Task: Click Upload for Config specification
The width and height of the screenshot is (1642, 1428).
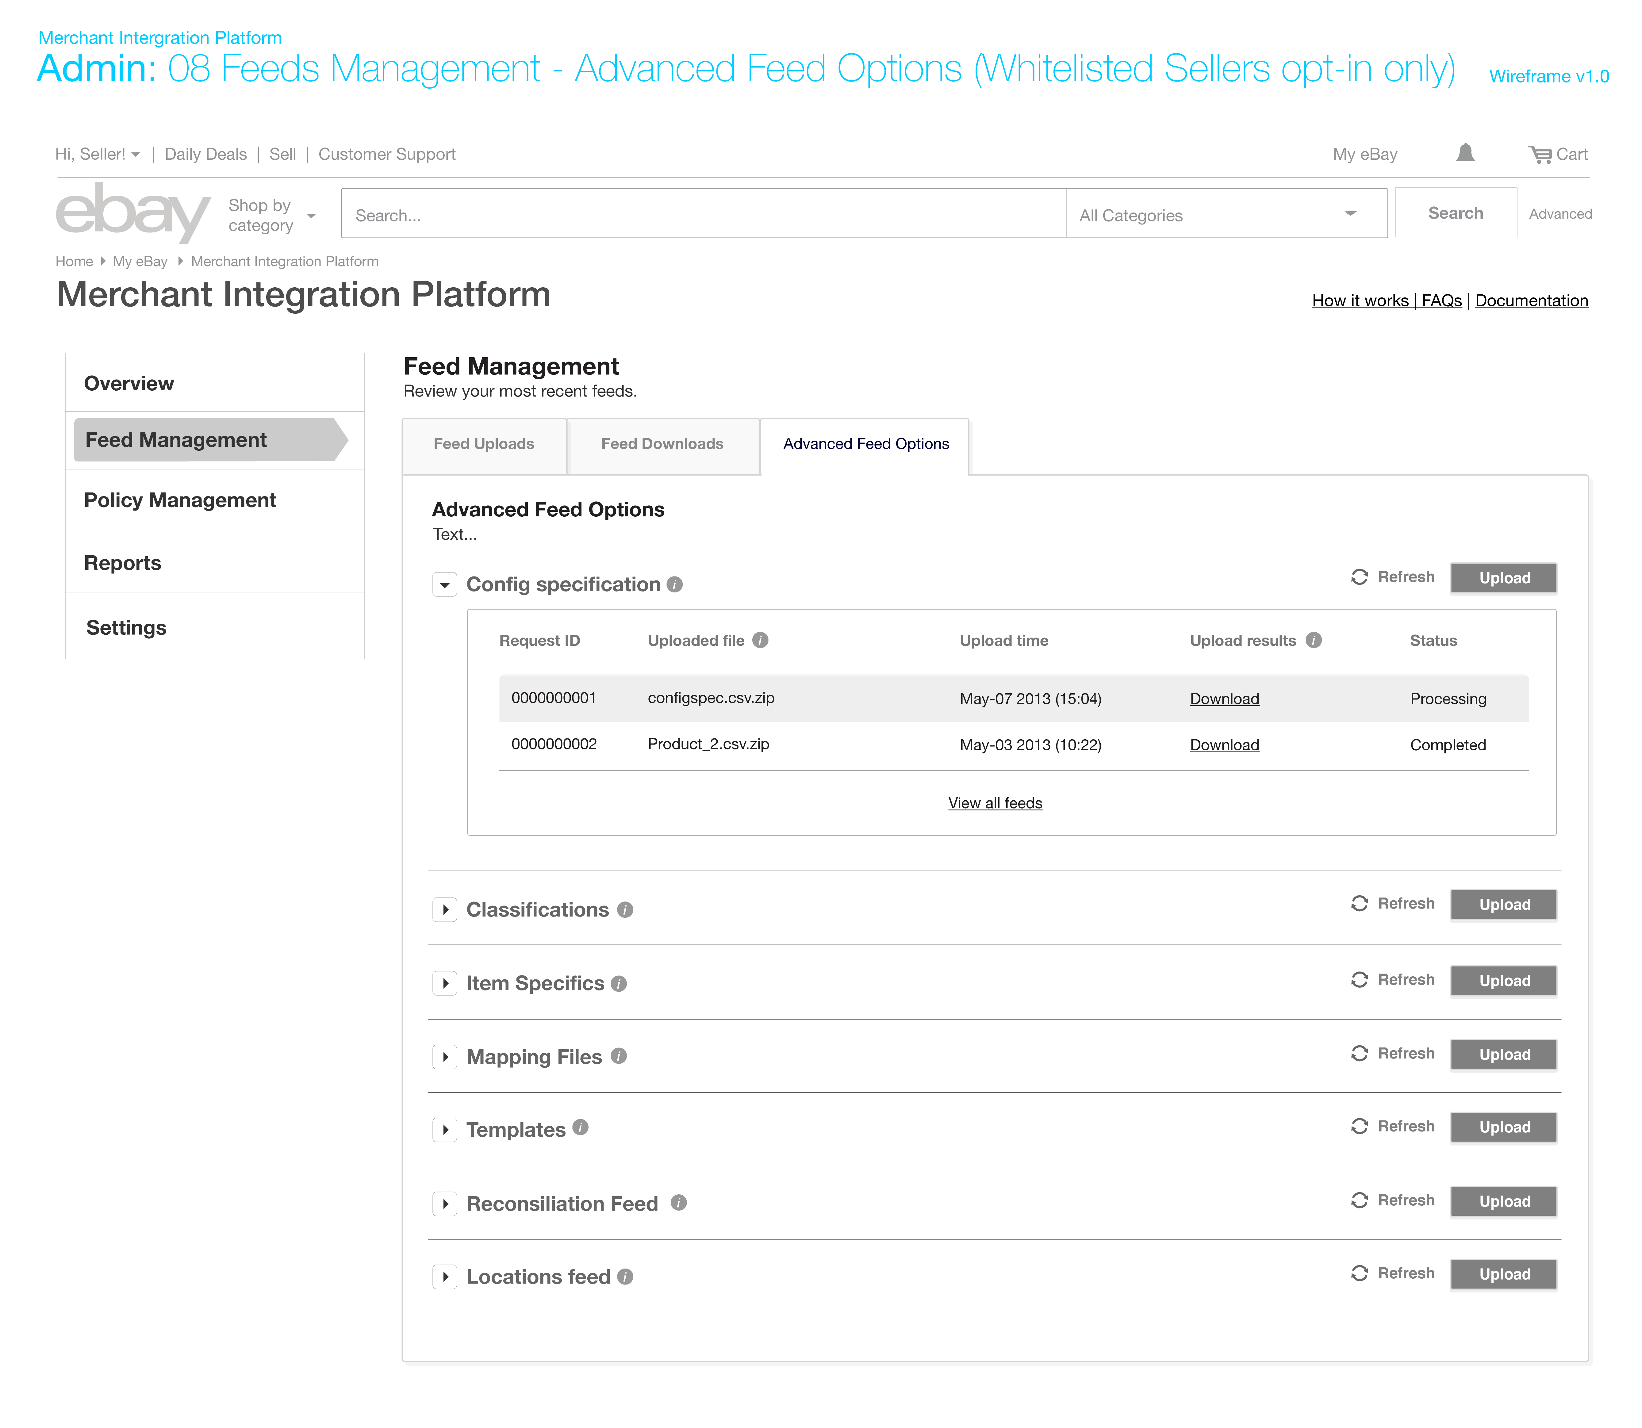Action: [x=1503, y=578]
